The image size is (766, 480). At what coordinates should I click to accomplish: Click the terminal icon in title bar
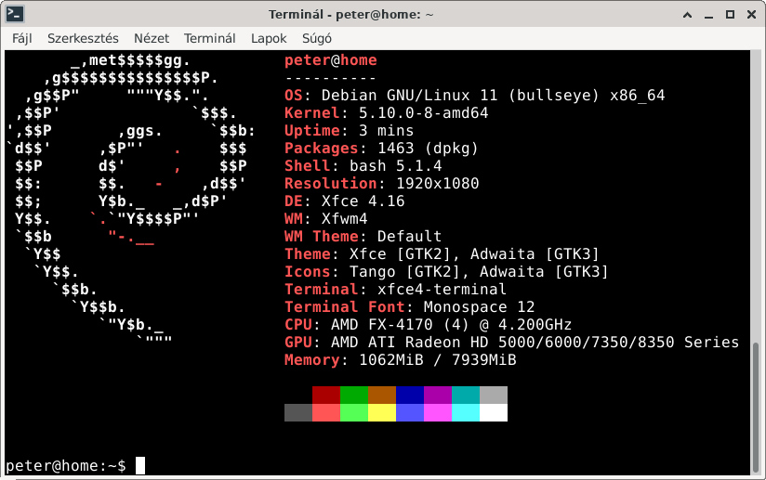coord(15,14)
